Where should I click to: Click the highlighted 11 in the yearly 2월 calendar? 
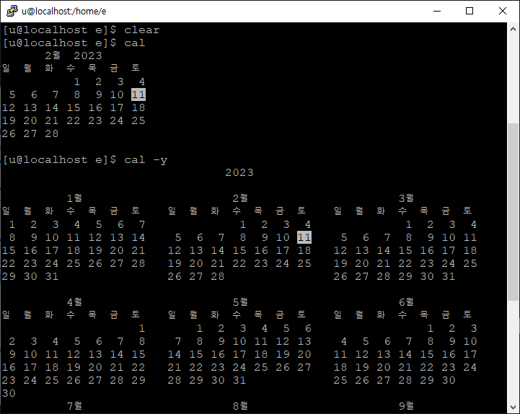pyautogui.click(x=304, y=237)
